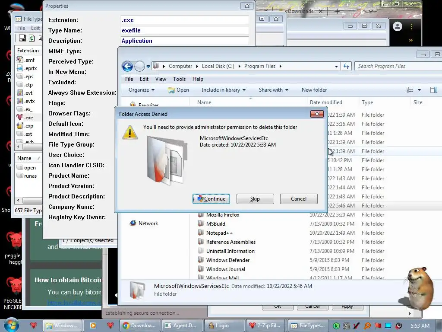The image size is (442, 332).
Task: Click New folder button
Action: tap(314, 90)
